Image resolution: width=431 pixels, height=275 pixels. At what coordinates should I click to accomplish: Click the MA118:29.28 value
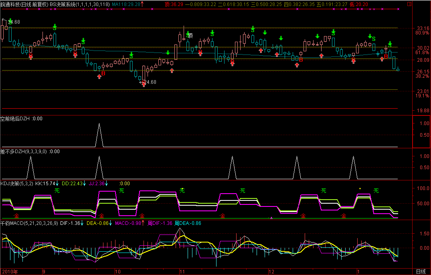126,4
